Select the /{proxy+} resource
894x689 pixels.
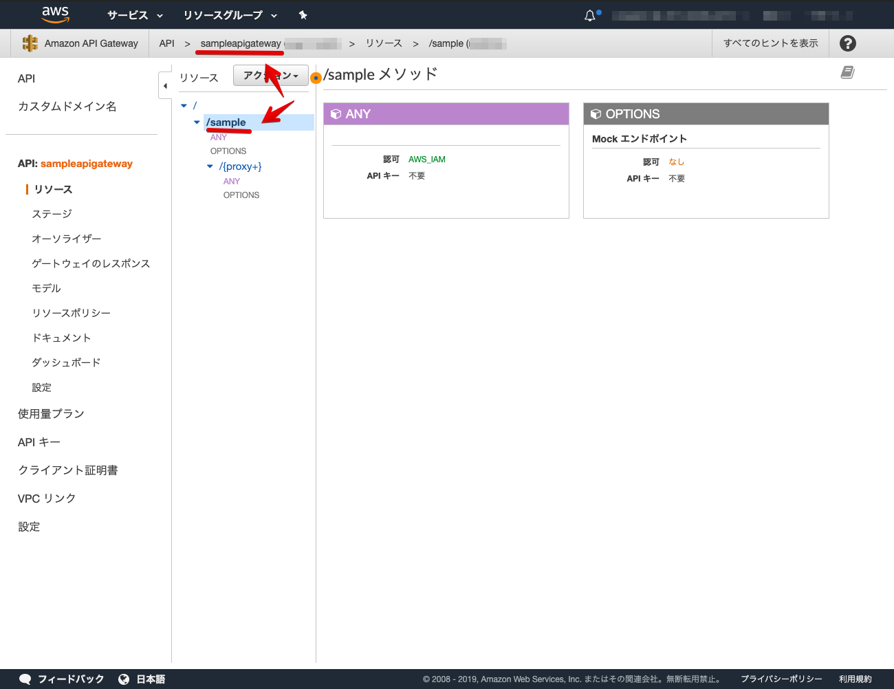(240, 166)
